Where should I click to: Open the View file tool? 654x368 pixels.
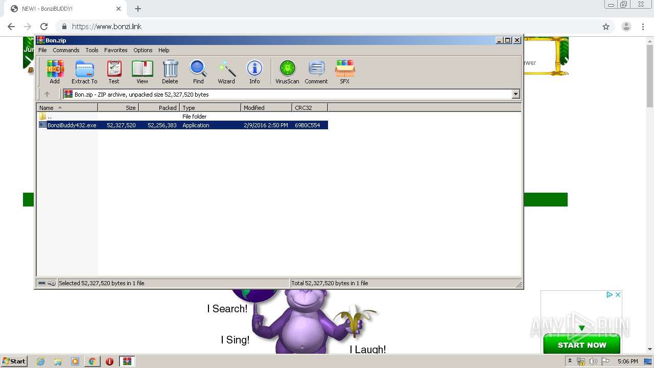[x=142, y=72]
